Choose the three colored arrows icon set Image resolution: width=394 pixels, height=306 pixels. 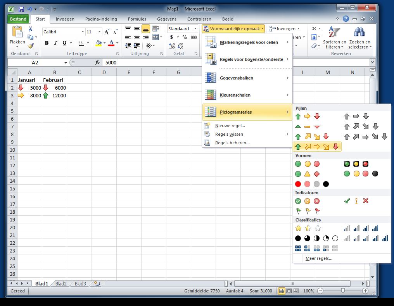coord(307,116)
